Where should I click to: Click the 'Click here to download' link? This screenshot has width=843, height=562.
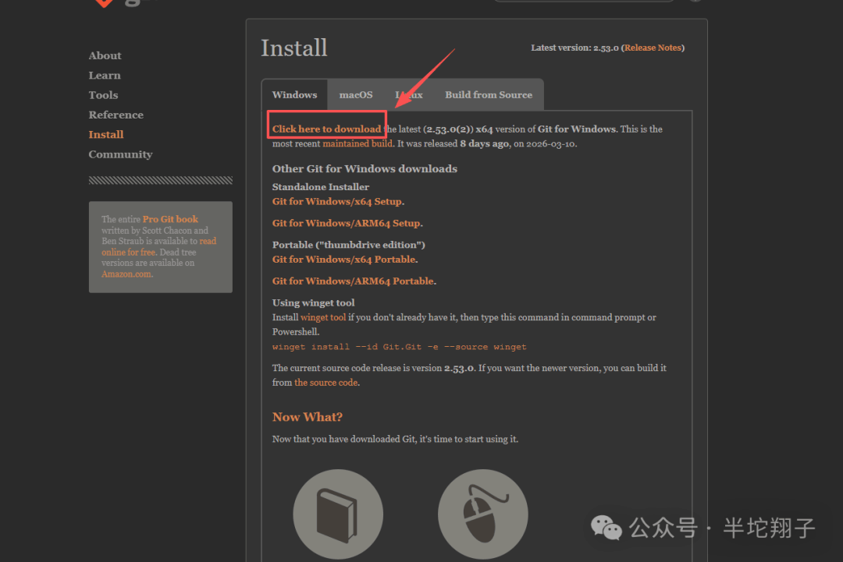pos(326,129)
